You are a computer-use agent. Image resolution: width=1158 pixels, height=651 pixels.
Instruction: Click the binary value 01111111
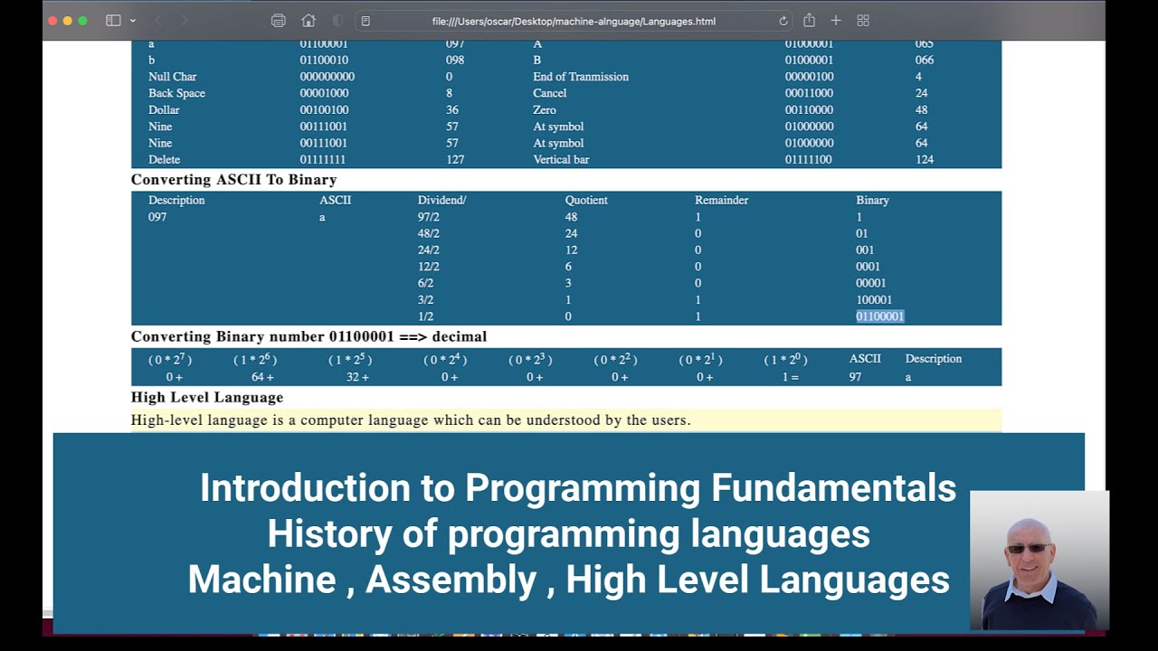click(x=324, y=159)
